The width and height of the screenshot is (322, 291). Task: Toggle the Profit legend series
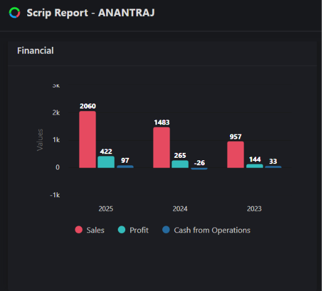[x=133, y=230]
